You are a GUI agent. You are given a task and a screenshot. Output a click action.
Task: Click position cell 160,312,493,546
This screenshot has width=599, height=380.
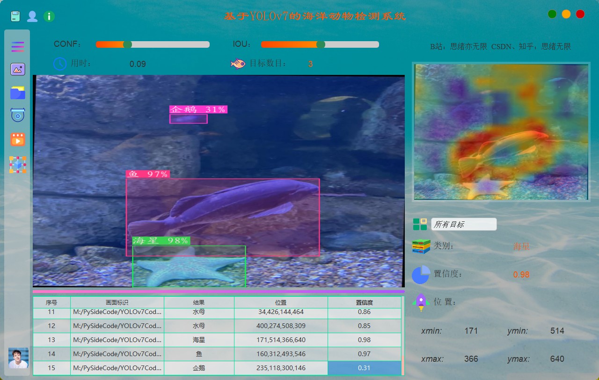(281, 354)
